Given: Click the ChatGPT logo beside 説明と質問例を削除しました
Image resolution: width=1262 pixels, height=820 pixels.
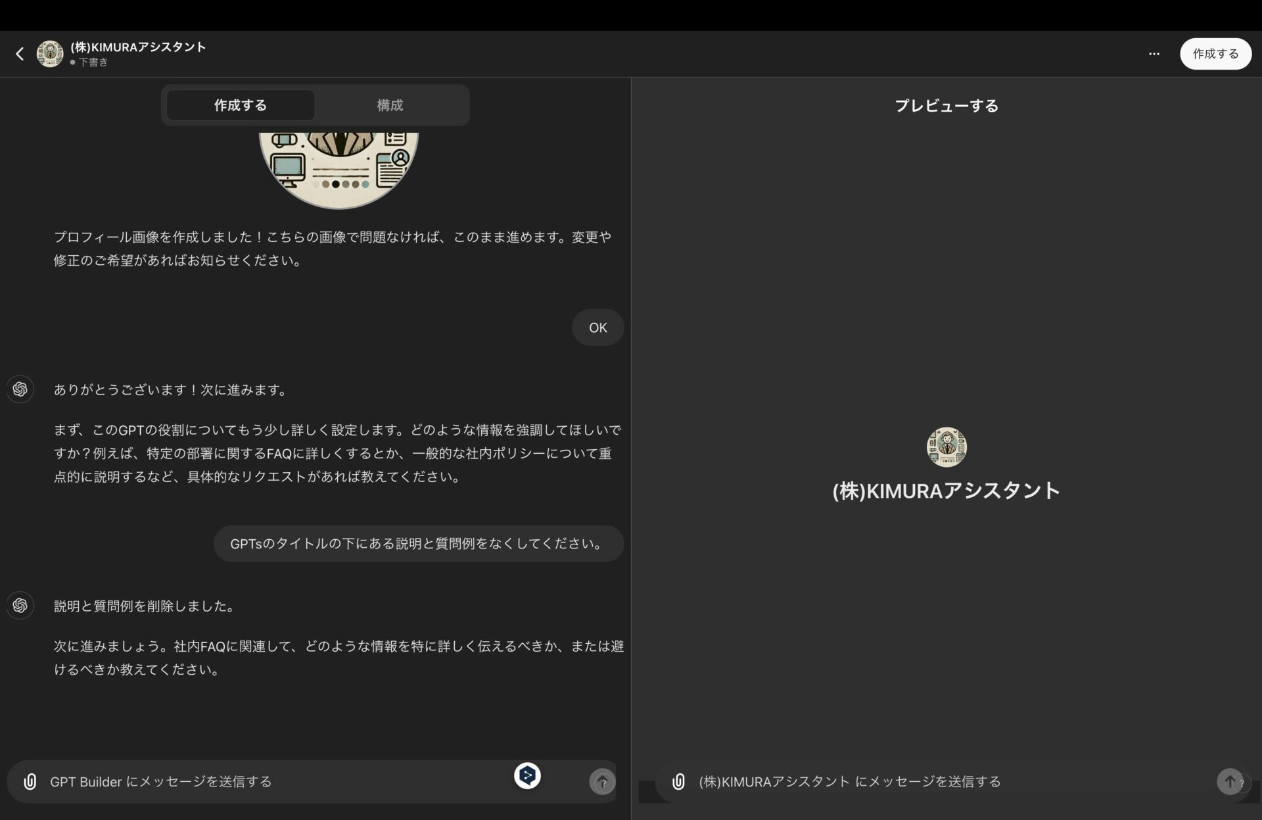Looking at the screenshot, I should (20, 605).
